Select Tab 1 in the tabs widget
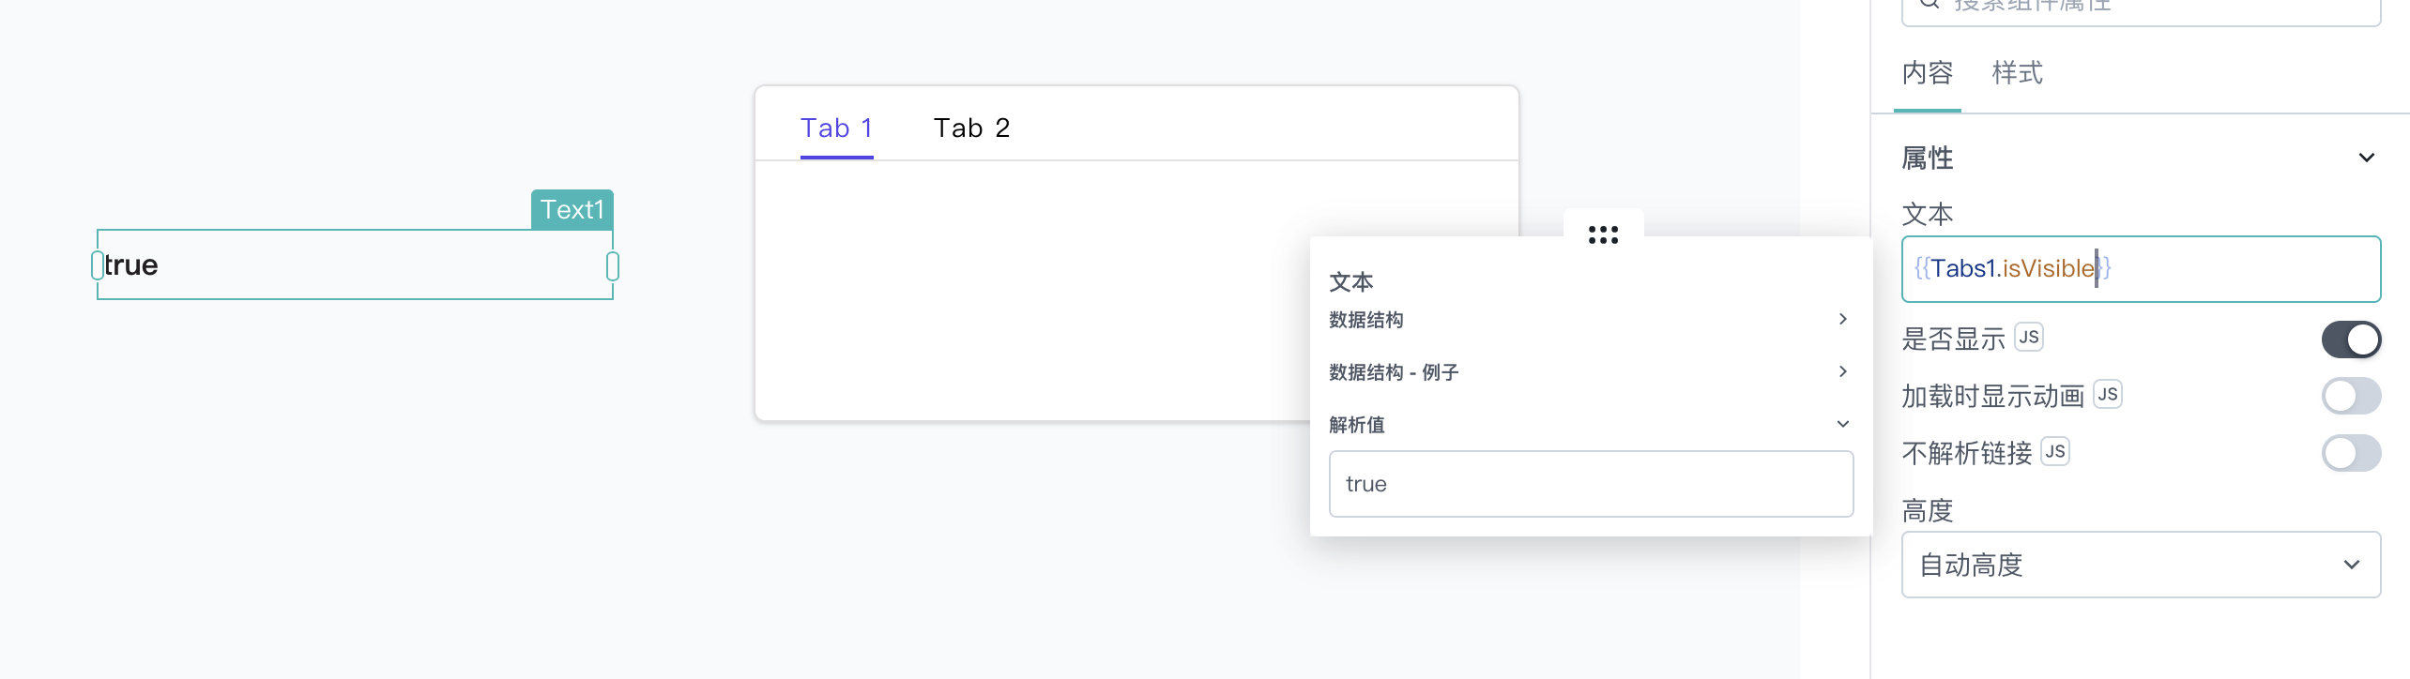 [x=836, y=128]
